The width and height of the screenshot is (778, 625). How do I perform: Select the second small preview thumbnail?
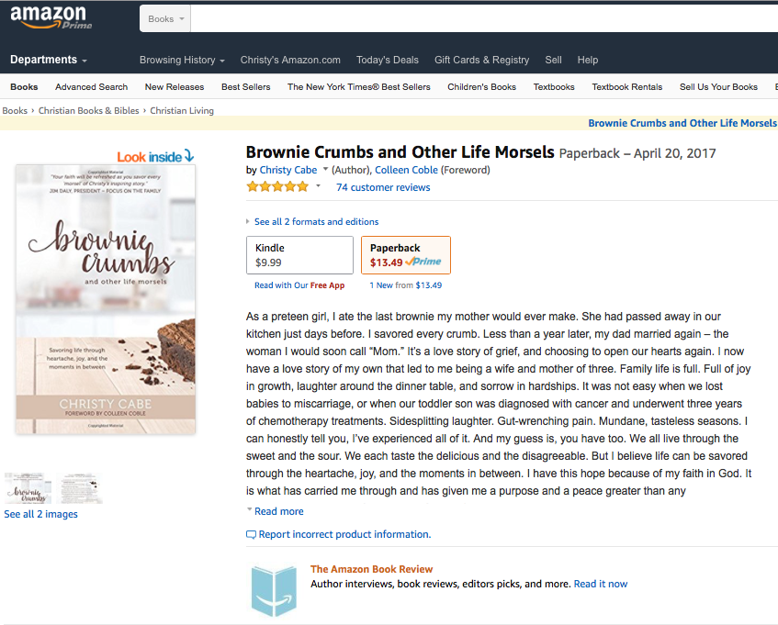(x=82, y=488)
